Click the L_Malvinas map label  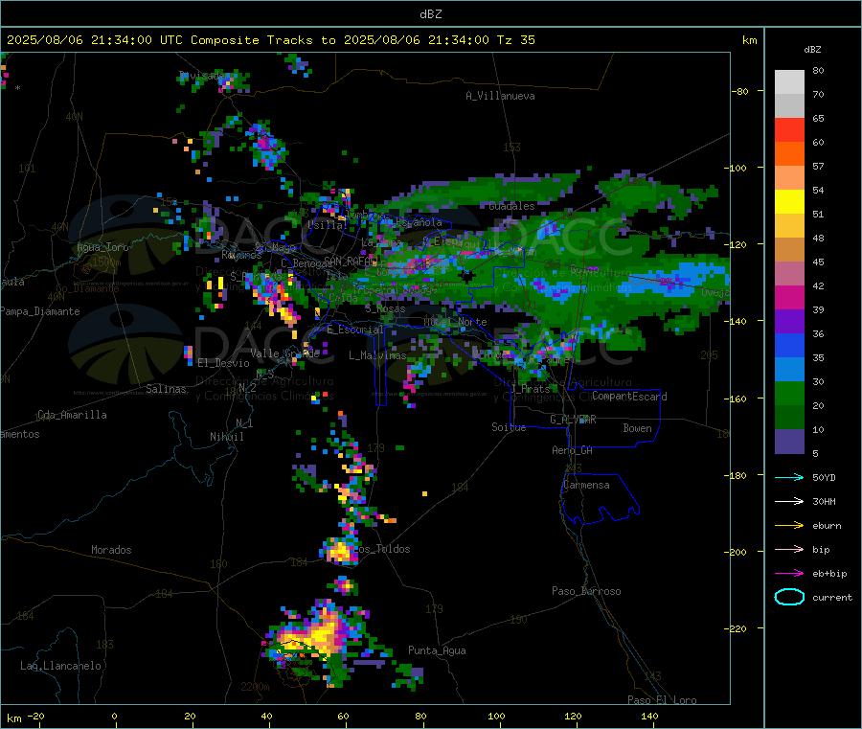(x=377, y=355)
